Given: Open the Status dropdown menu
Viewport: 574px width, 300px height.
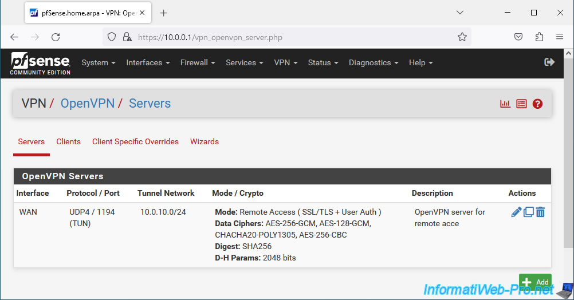Looking at the screenshot, I should [x=323, y=62].
